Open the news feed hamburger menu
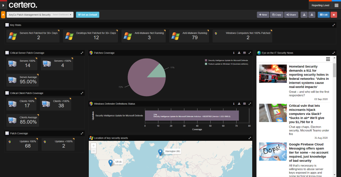 (328, 59)
